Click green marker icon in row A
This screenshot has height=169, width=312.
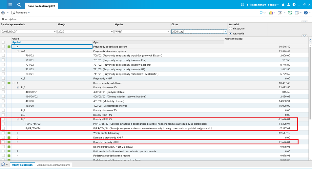9,47
